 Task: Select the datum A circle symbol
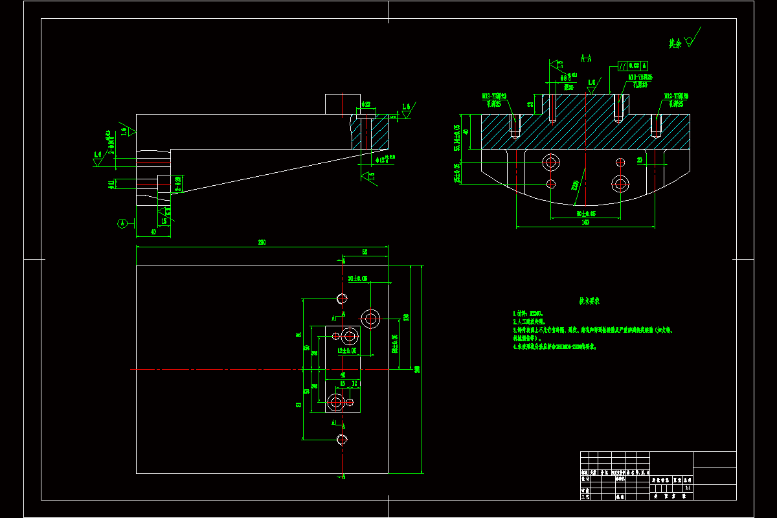pos(122,223)
